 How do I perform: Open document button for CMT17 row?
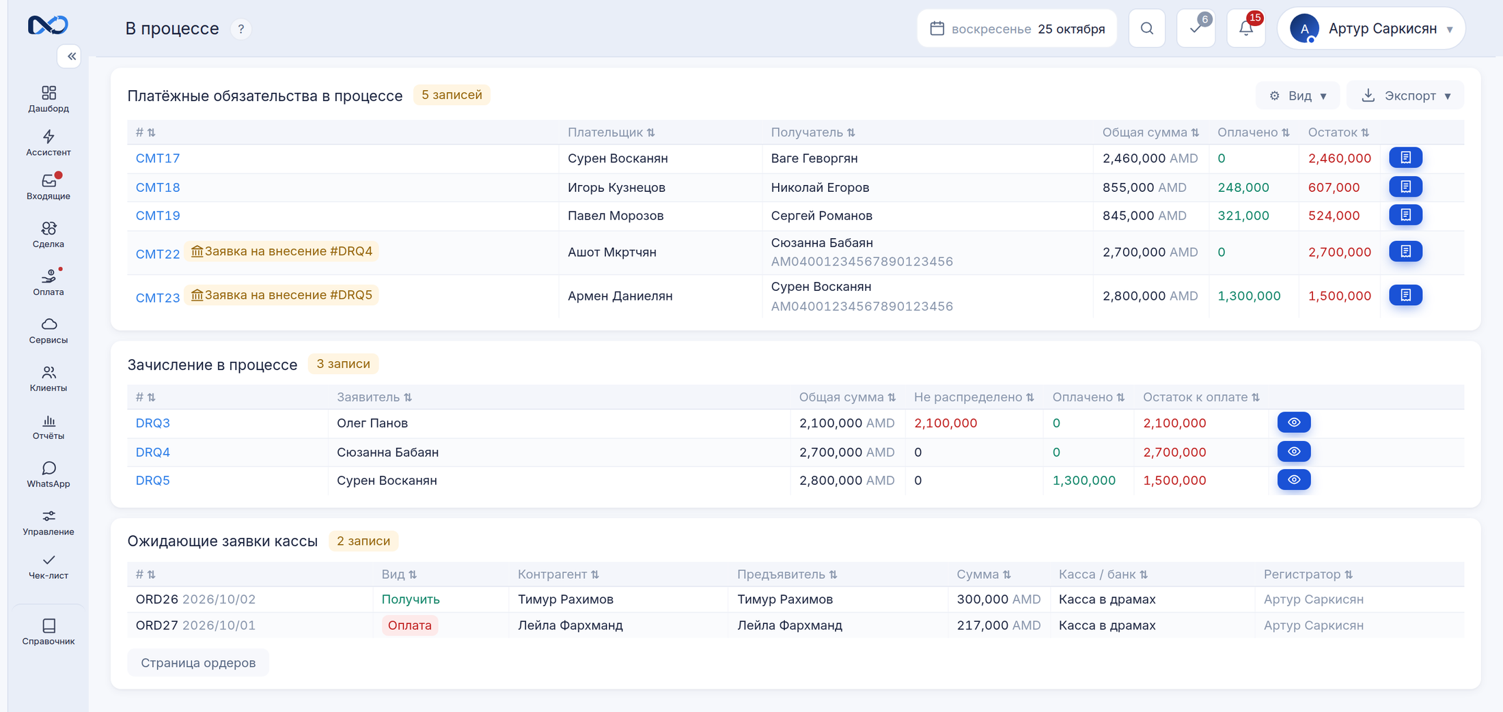1405,158
